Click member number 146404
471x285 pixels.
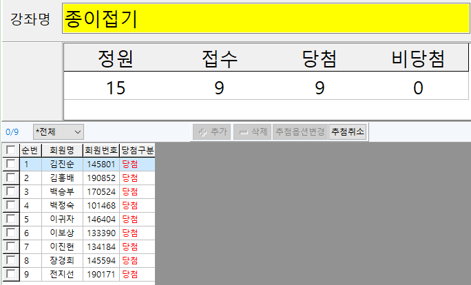click(101, 219)
